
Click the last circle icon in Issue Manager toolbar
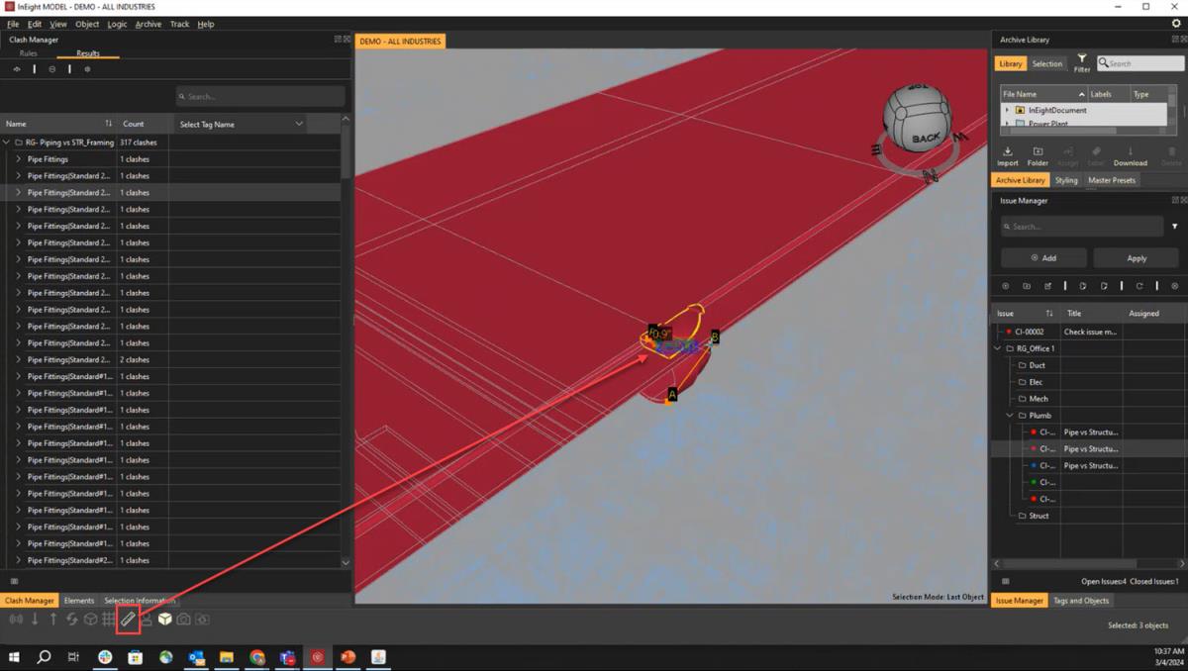1175,286
